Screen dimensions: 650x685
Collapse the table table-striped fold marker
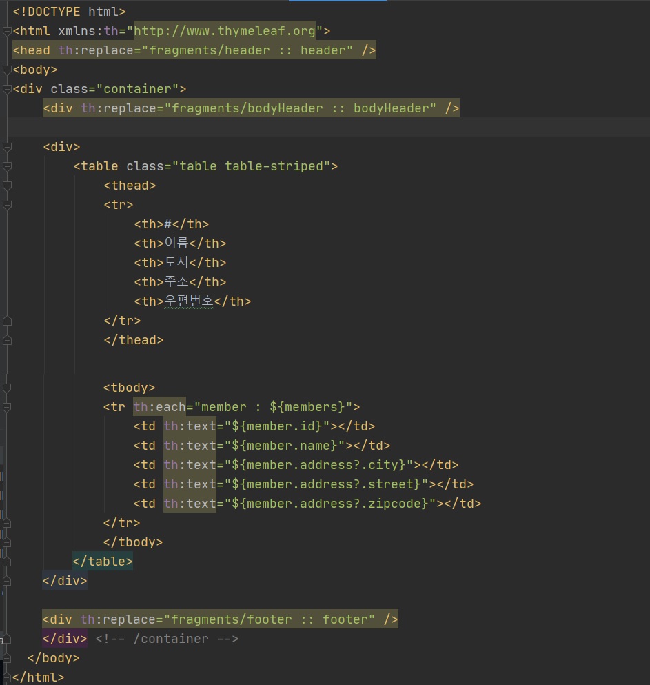6,166
